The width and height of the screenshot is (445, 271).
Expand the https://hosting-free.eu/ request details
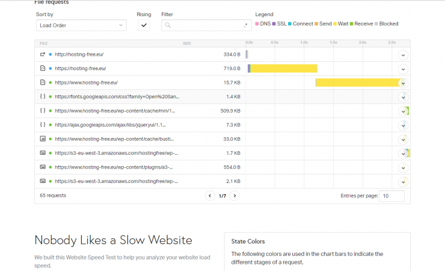click(x=403, y=69)
